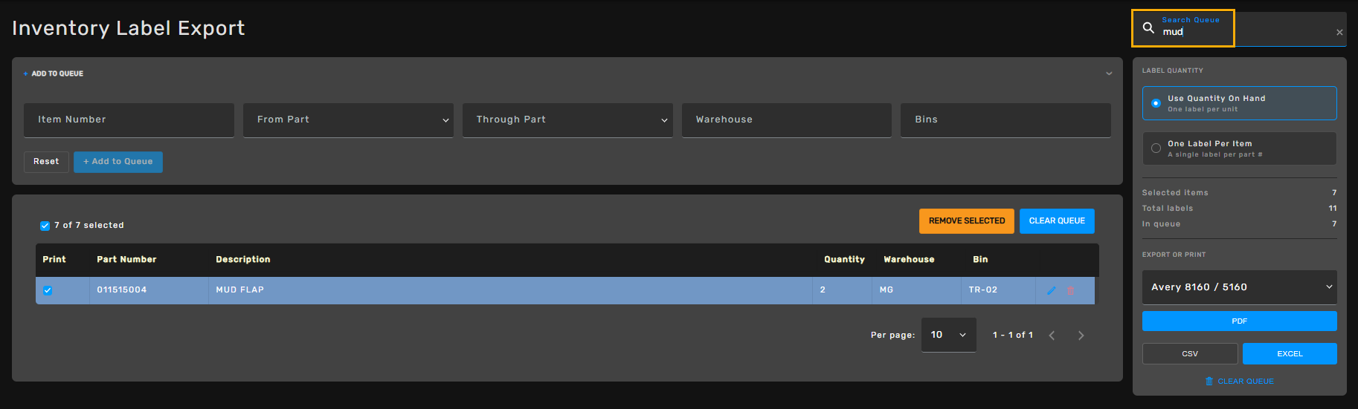Click the search magnifier icon
The image size is (1358, 409).
1148,28
